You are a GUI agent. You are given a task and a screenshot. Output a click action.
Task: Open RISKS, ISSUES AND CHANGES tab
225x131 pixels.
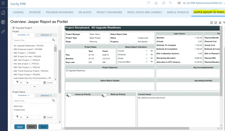[x=144, y=12]
